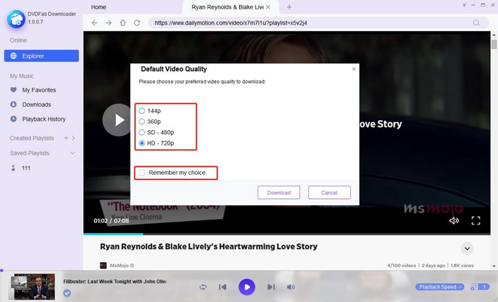The width and height of the screenshot is (498, 302).
Task: Enter fullscreen in video player
Action: [476, 220]
